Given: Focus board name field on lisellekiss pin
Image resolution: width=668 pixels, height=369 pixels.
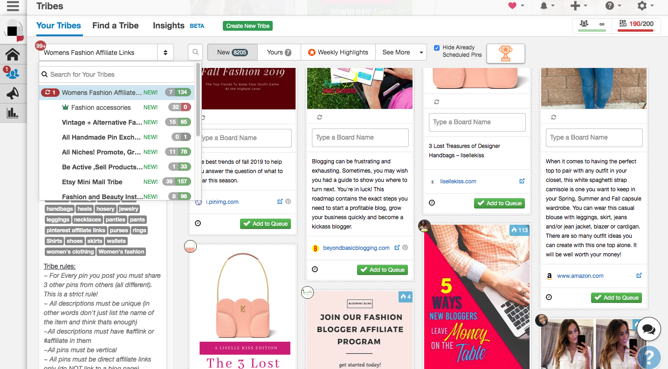Looking at the screenshot, I should click(x=477, y=122).
